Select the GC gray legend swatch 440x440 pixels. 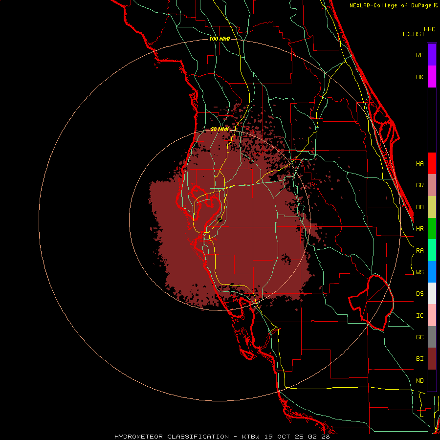(432, 337)
